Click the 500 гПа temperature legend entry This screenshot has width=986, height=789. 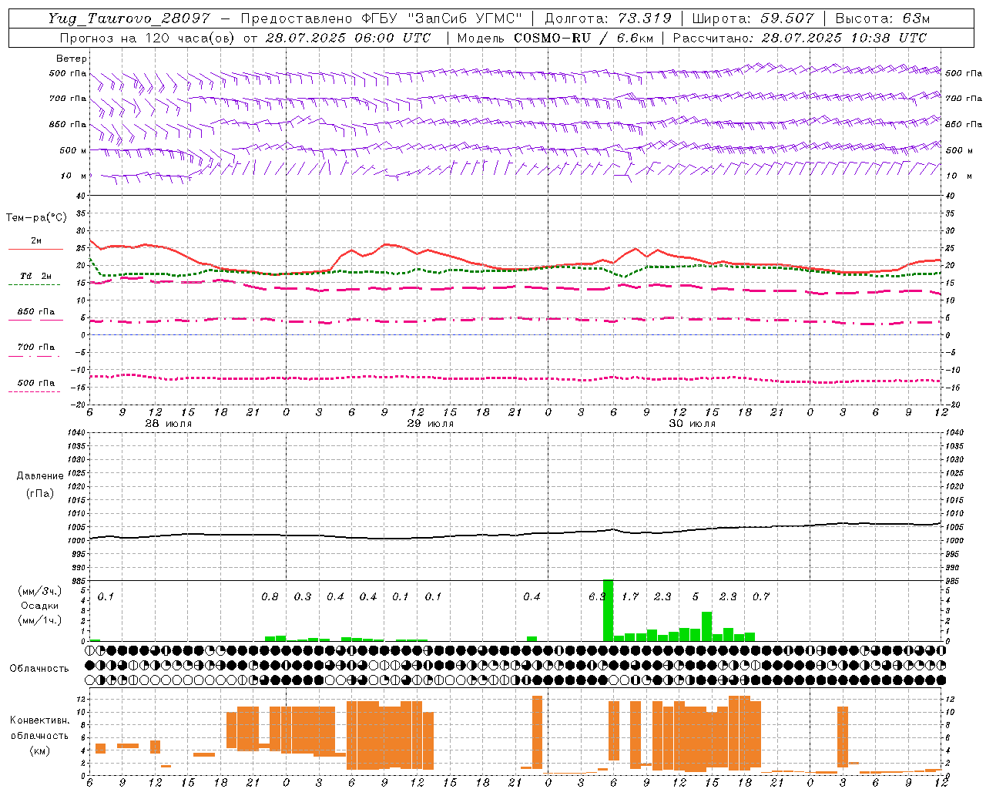pos(35,383)
